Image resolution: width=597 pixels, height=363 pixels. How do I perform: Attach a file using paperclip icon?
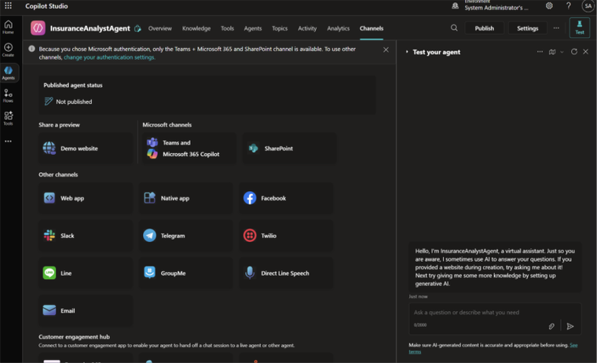point(551,326)
